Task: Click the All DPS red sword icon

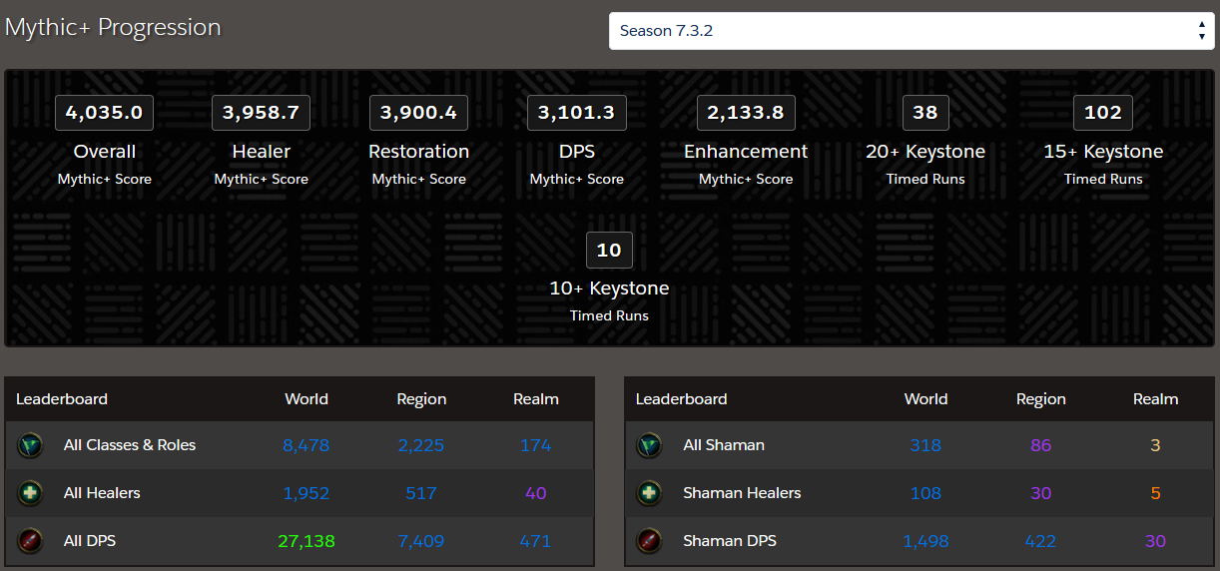Action: click(30, 541)
